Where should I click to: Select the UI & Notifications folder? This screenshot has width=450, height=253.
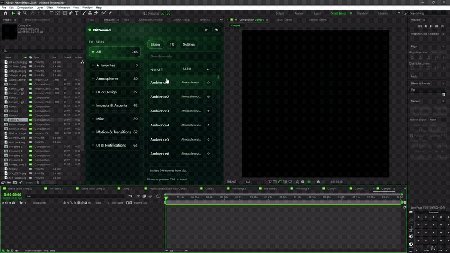115,146
